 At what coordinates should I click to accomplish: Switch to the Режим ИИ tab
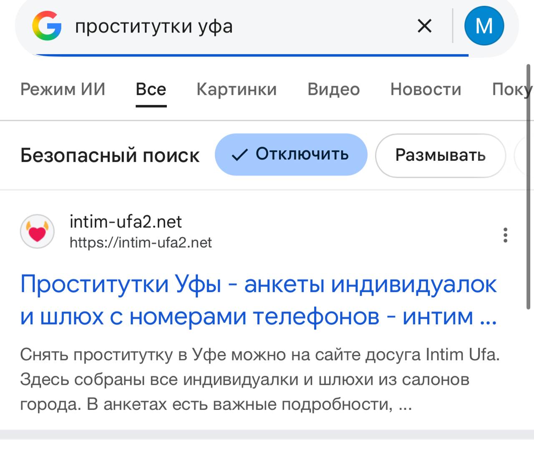point(63,89)
